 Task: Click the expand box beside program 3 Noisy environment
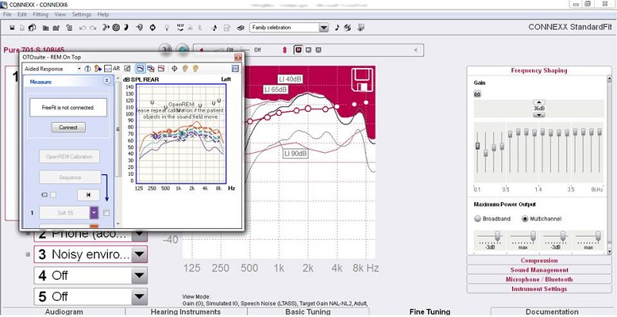click(28, 255)
